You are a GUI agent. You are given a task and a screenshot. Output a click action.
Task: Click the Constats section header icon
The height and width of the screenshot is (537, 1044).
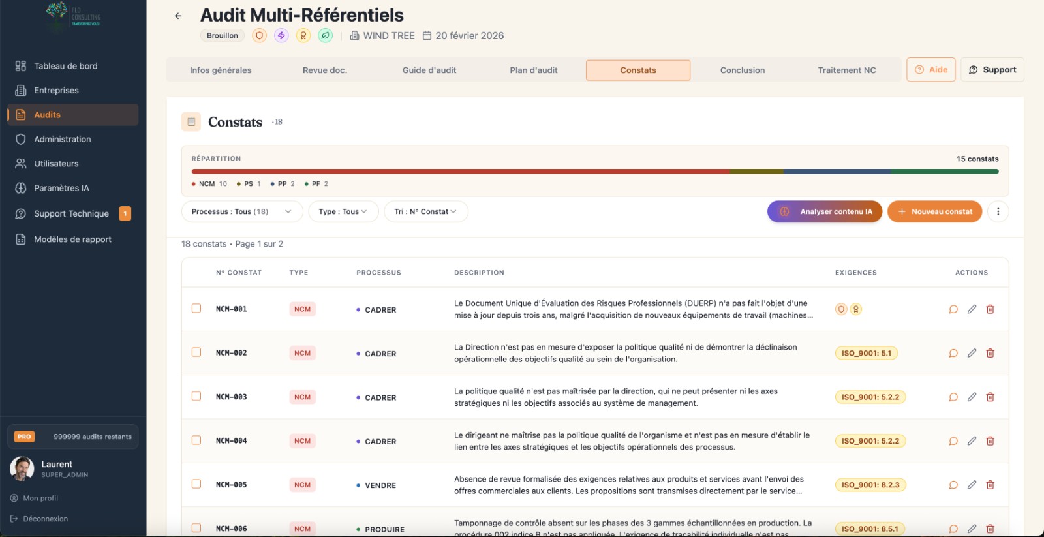tap(191, 121)
